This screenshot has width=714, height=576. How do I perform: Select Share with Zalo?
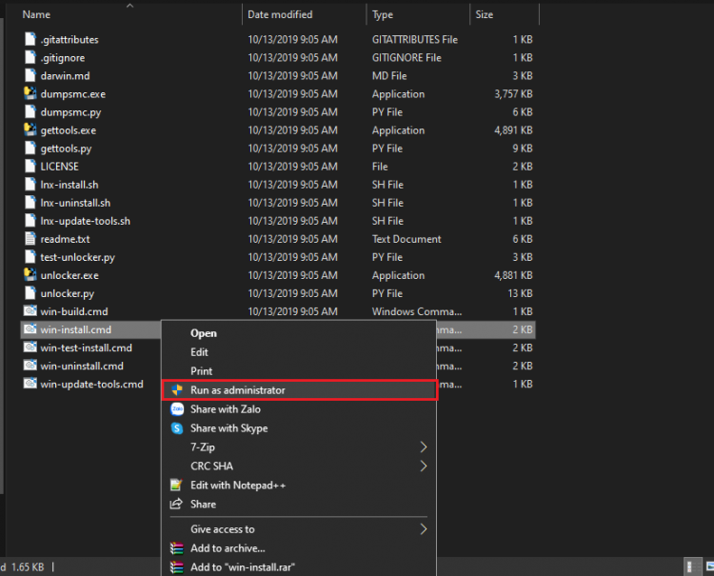tap(226, 408)
